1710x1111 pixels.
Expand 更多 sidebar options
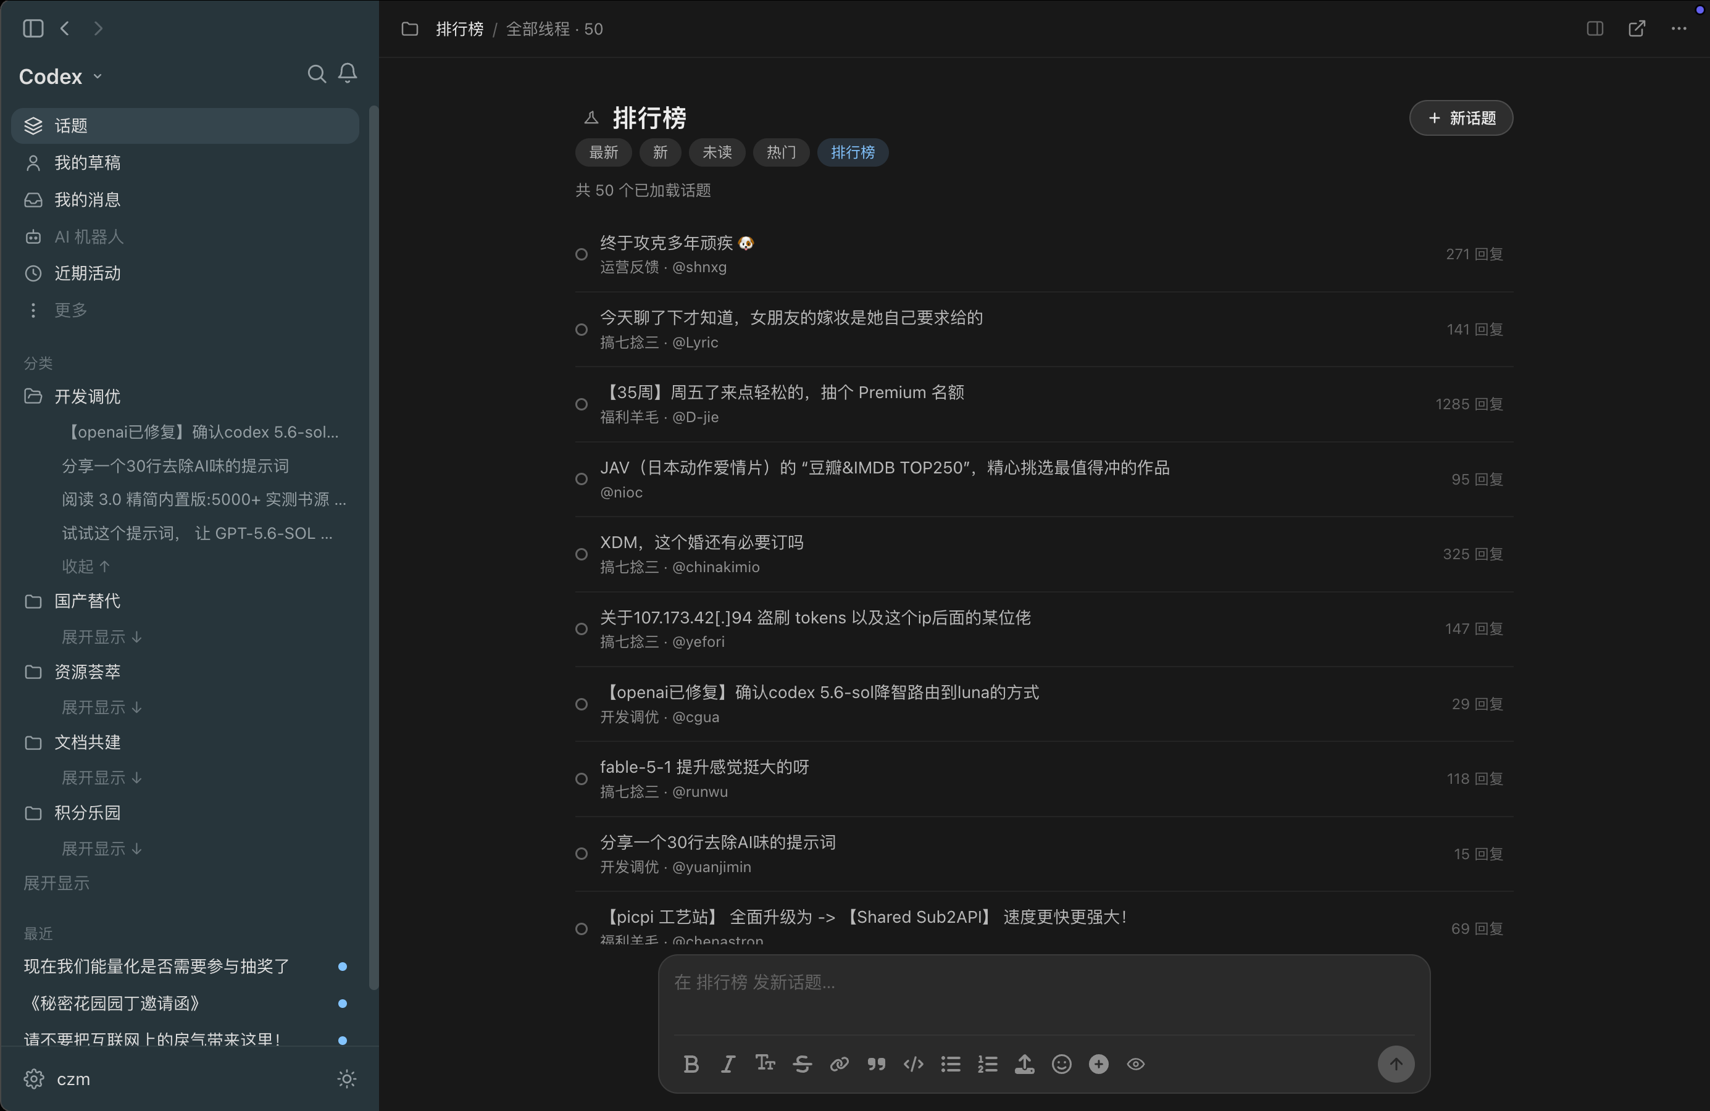(x=185, y=309)
